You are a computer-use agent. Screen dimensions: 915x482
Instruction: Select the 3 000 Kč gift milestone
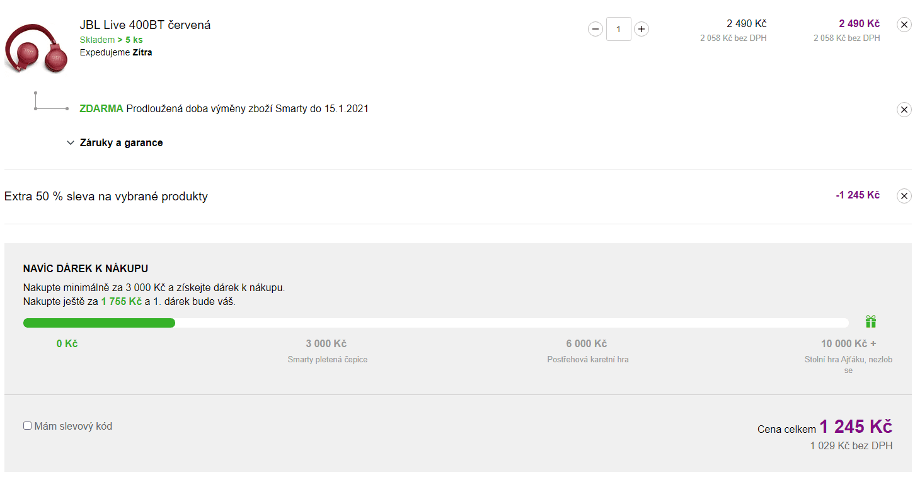326,343
